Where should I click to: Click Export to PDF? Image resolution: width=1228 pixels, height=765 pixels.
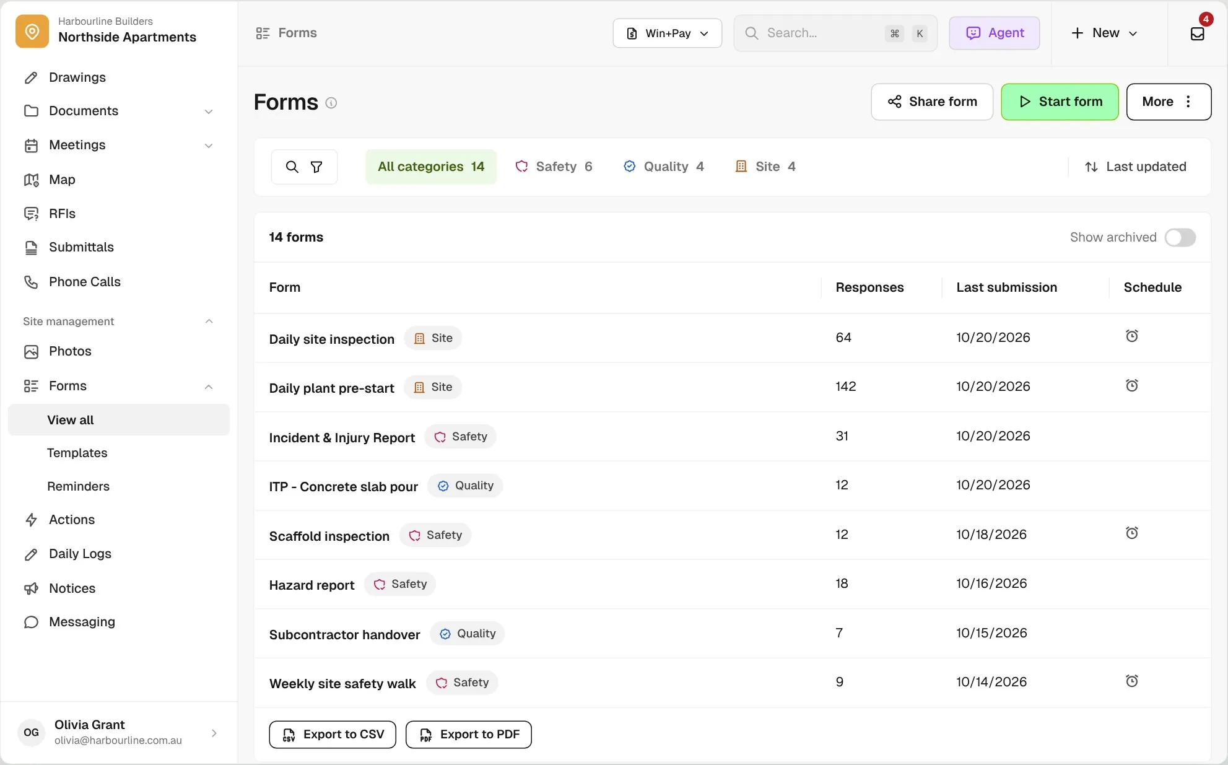tap(469, 735)
